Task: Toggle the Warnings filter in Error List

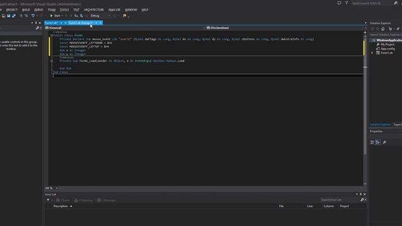Action: pyautogui.click(x=84, y=200)
